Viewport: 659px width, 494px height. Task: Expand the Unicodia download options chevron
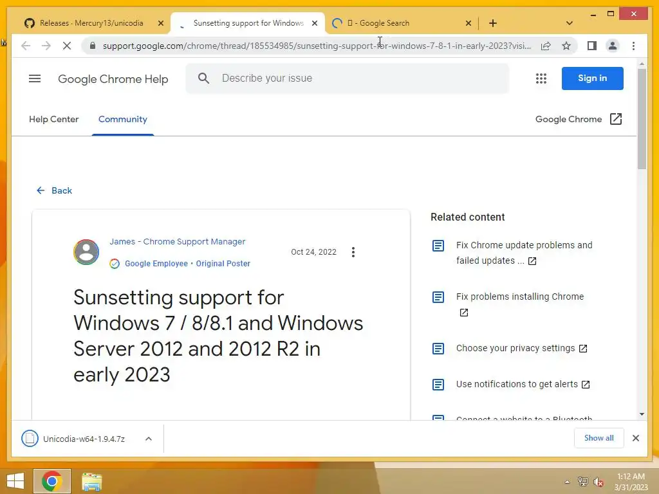click(x=149, y=439)
